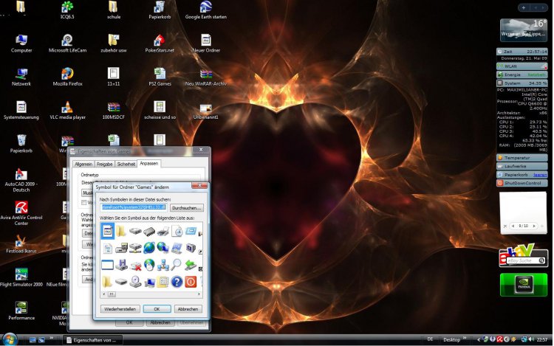This screenshot has width=554, height=346.
Task: Go to next note in notes gadget
Action: click(534, 226)
